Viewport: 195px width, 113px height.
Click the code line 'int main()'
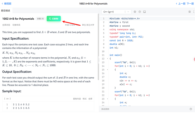tap(116, 55)
